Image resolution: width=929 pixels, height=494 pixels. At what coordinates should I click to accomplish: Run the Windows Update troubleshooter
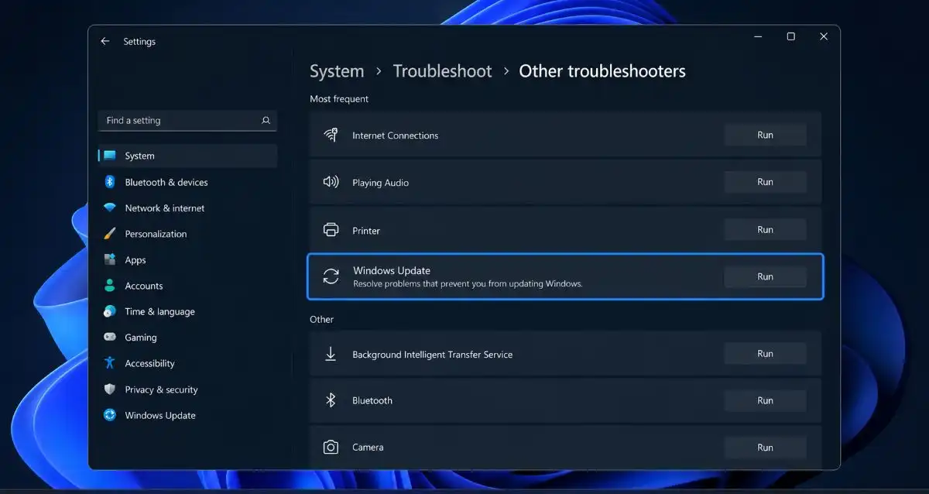pos(765,276)
